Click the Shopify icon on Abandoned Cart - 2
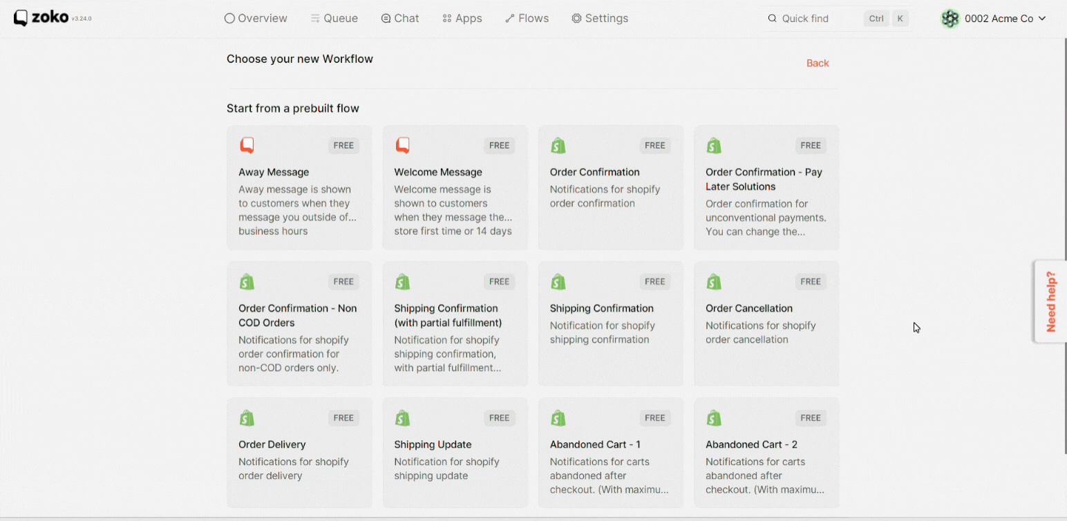 coord(714,418)
